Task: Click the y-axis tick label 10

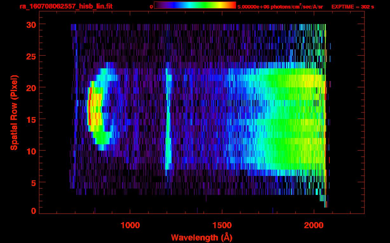Action: 30,151
